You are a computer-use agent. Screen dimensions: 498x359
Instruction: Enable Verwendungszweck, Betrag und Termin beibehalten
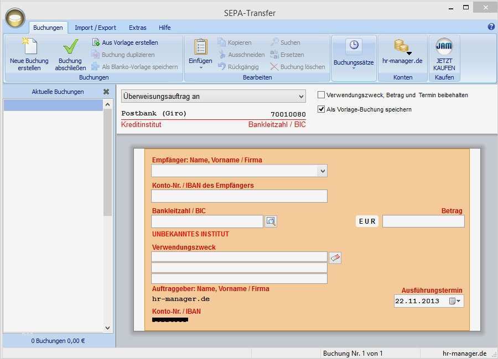click(x=321, y=94)
